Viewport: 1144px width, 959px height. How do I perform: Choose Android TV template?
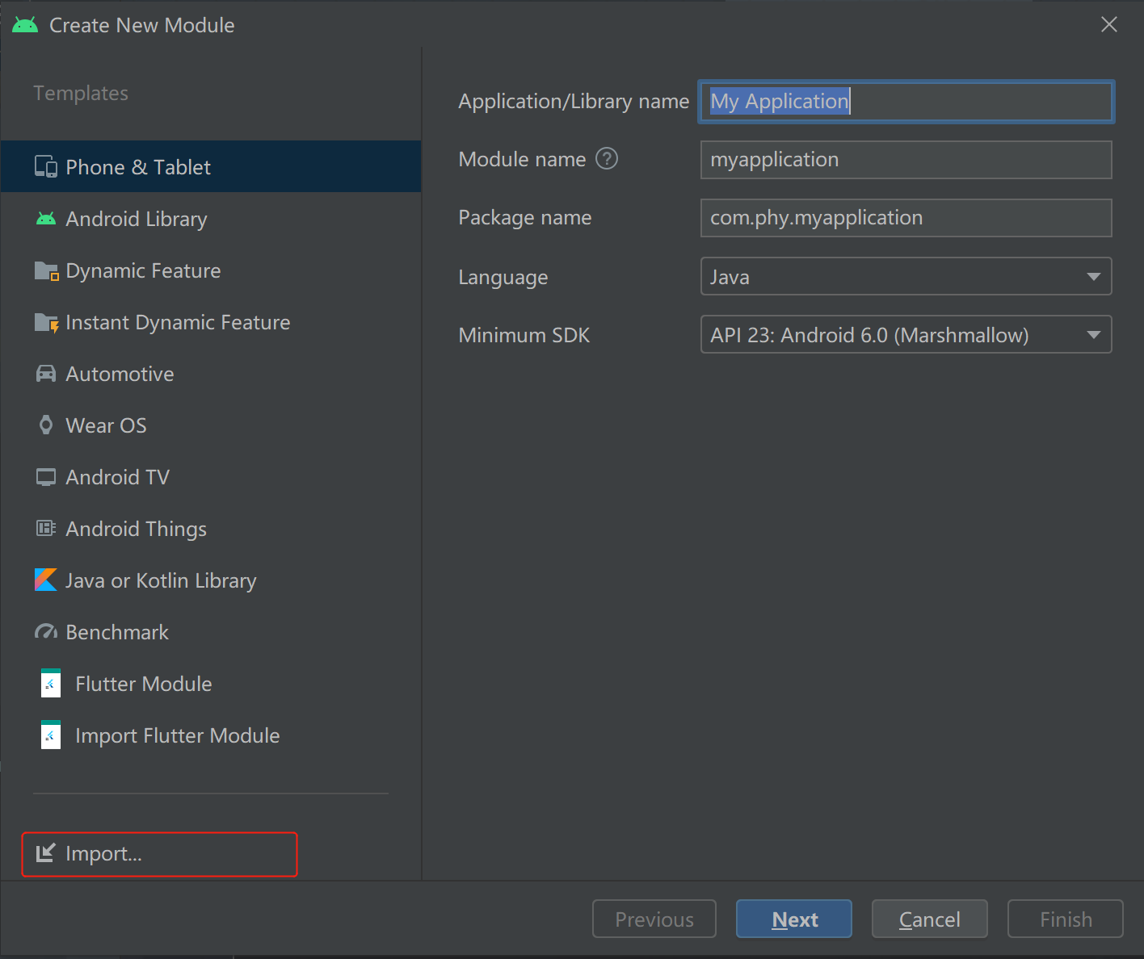211,476
